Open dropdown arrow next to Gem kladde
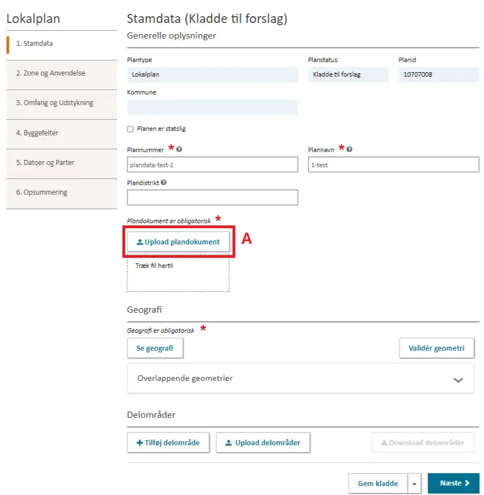This screenshot has height=495, width=484. [x=414, y=483]
